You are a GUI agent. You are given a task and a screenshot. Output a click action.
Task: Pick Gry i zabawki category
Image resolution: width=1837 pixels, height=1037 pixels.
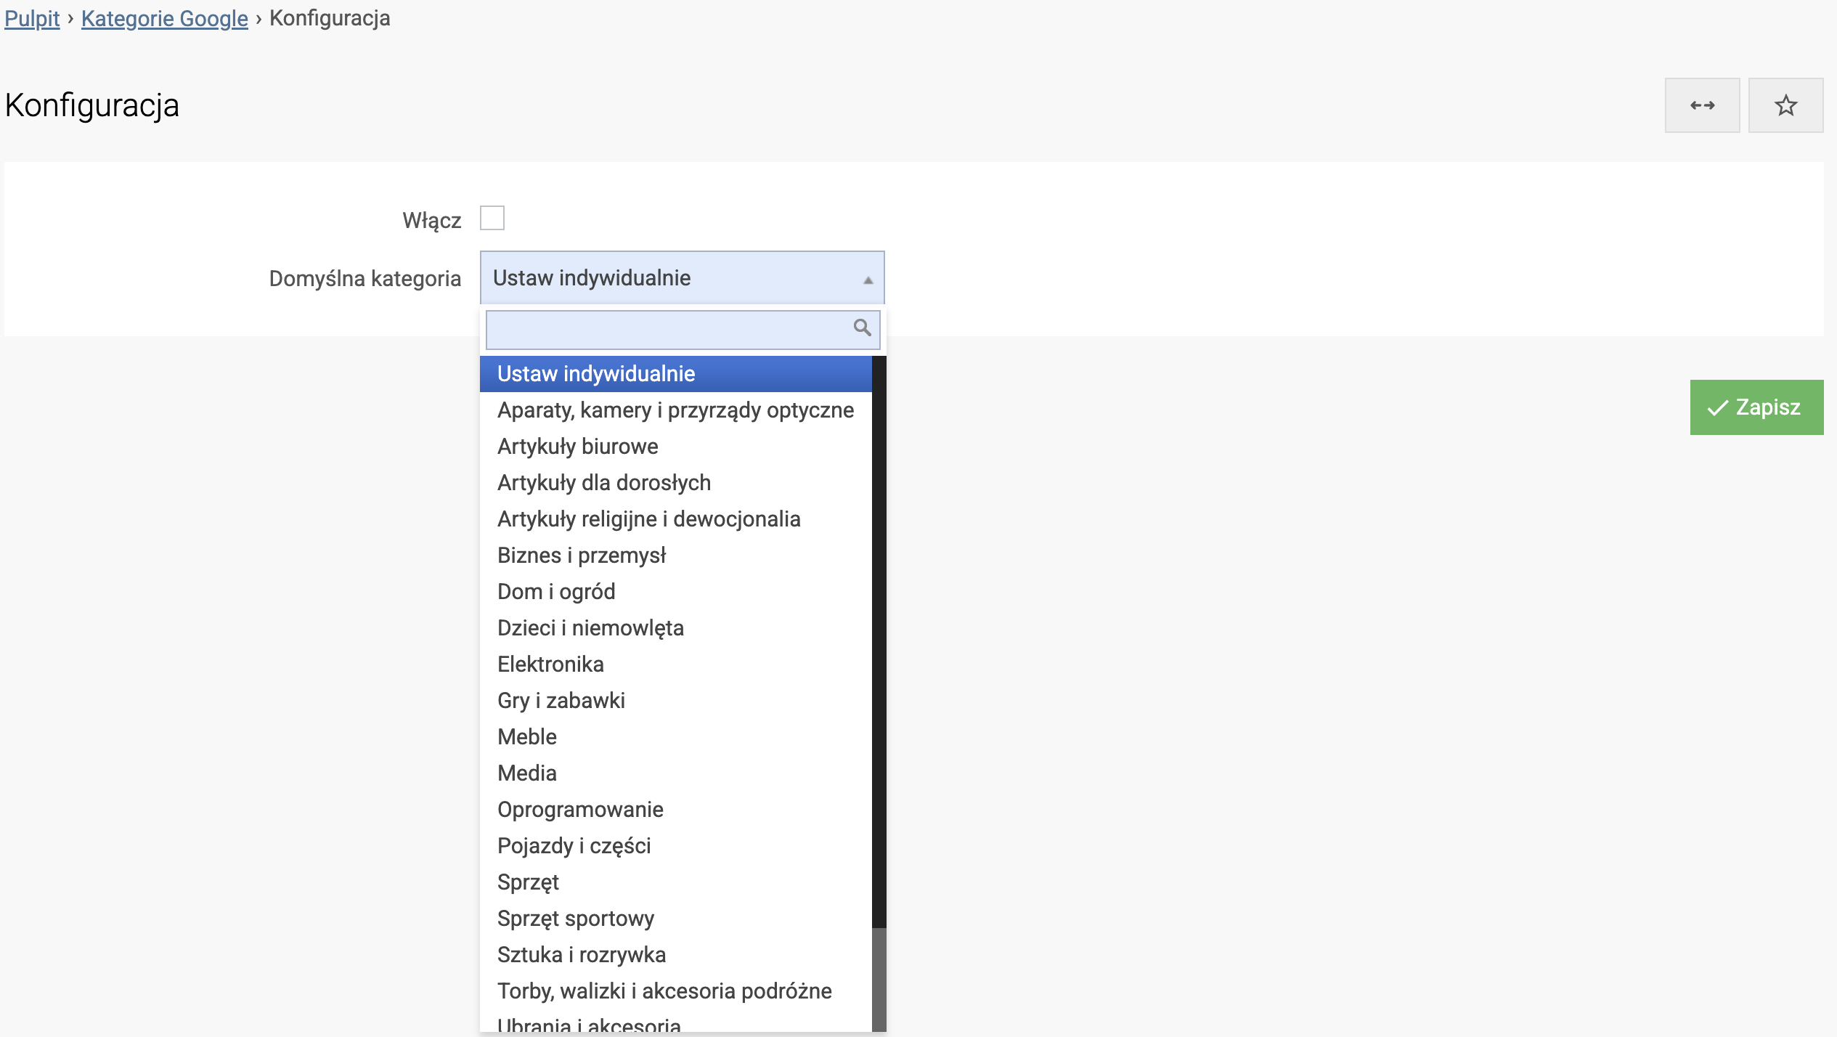[561, 701]
